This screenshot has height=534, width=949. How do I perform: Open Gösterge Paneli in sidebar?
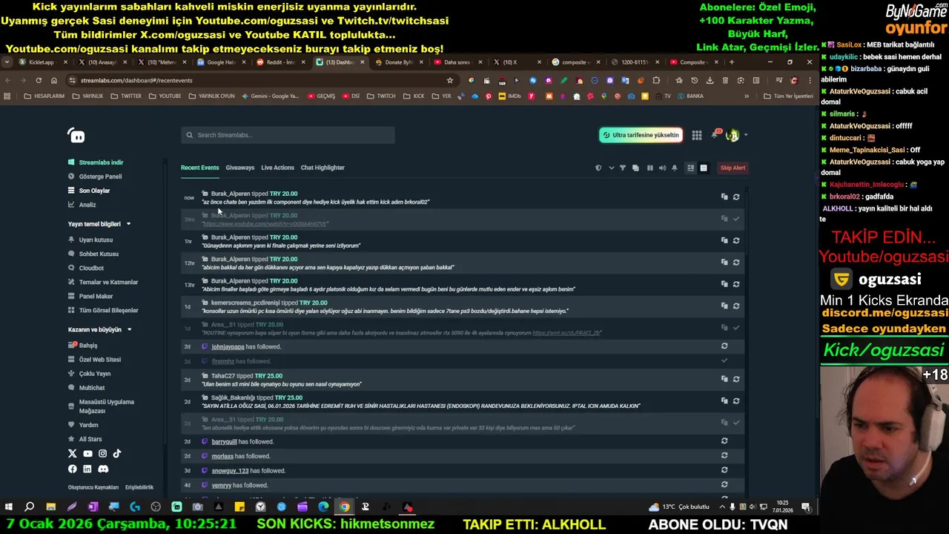point(95,177)
